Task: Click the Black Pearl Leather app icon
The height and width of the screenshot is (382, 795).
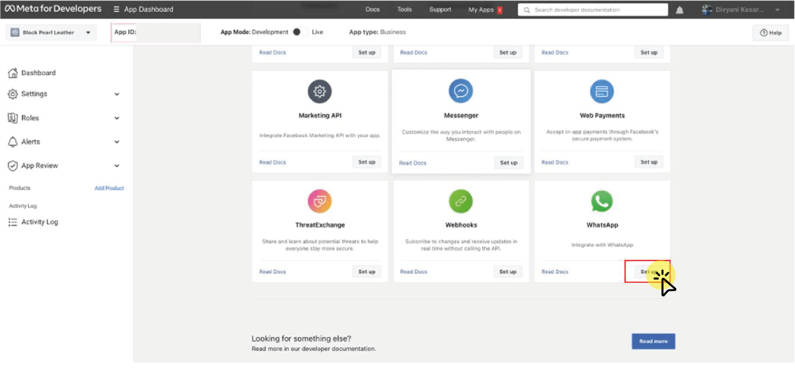Action: pyautogui.click(x=15, y=32)
